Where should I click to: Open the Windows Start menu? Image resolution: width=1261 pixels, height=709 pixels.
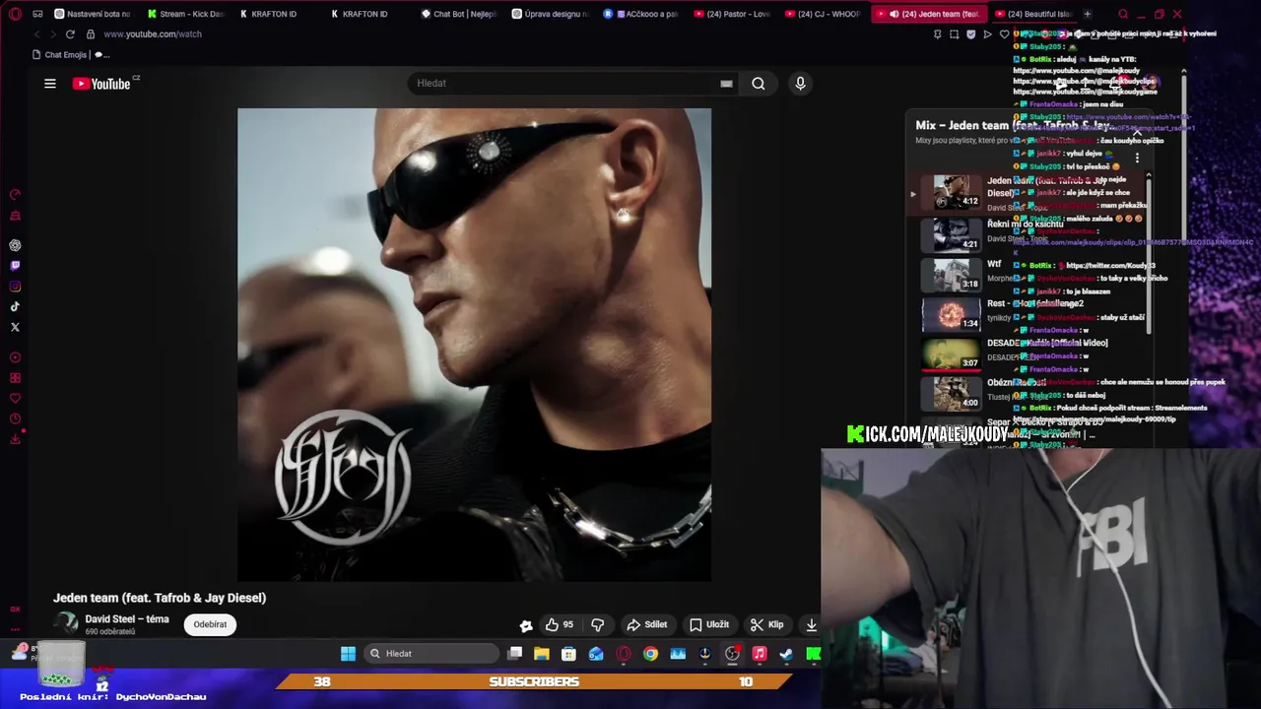click(x=348, y=654)
